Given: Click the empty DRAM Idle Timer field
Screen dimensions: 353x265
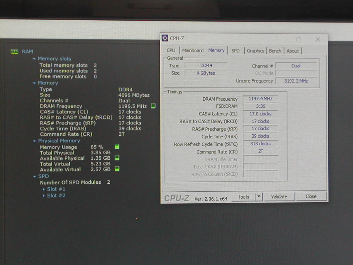Looking at the screenshot, I should coord(261,159).
